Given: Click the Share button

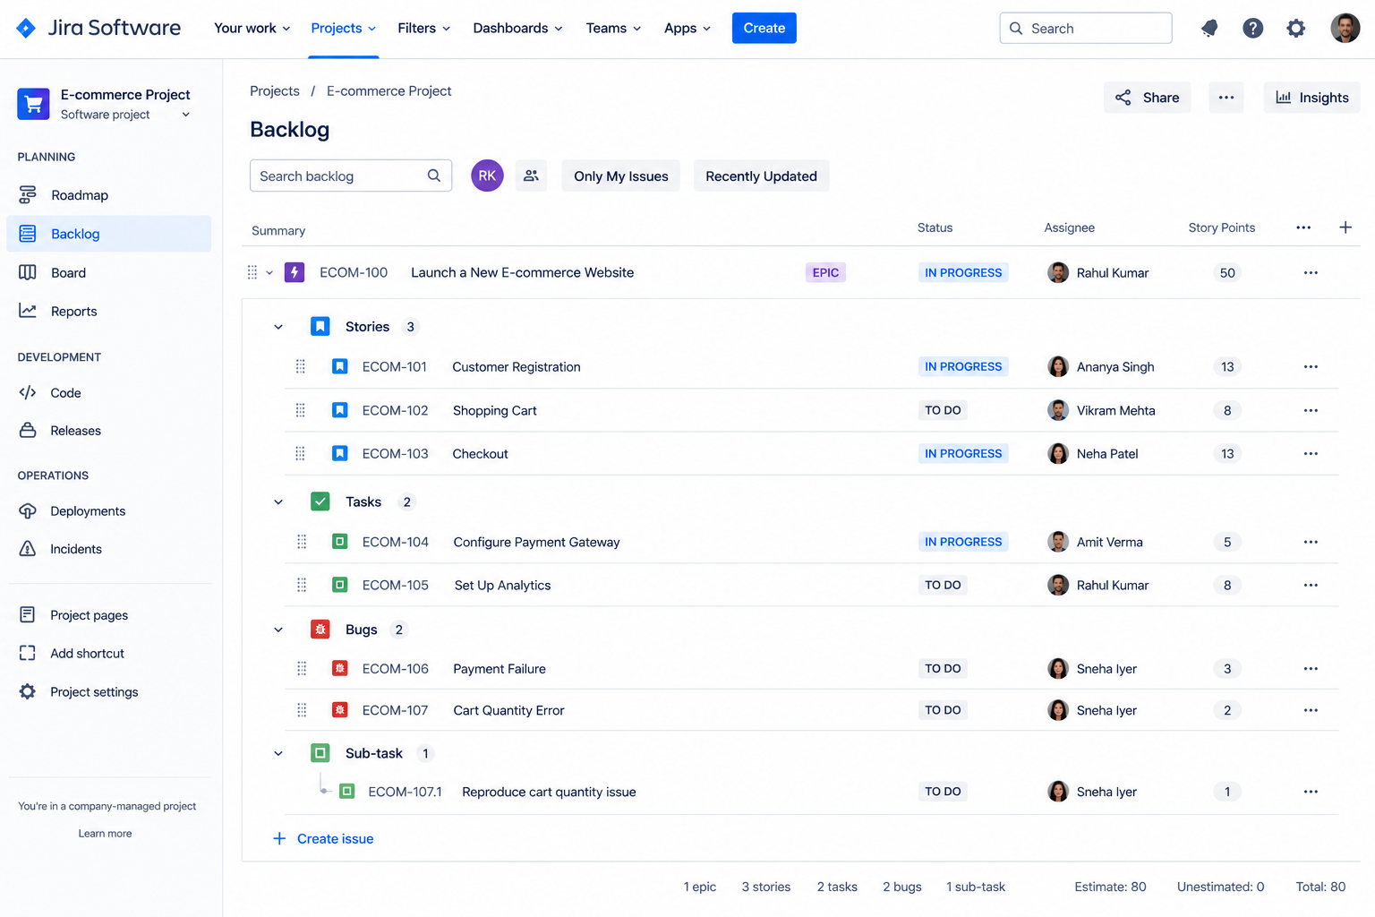Looking at the screenshot, I should (x=1147, y=98).
